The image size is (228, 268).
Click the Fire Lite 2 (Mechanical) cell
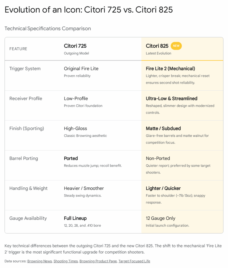170,69
